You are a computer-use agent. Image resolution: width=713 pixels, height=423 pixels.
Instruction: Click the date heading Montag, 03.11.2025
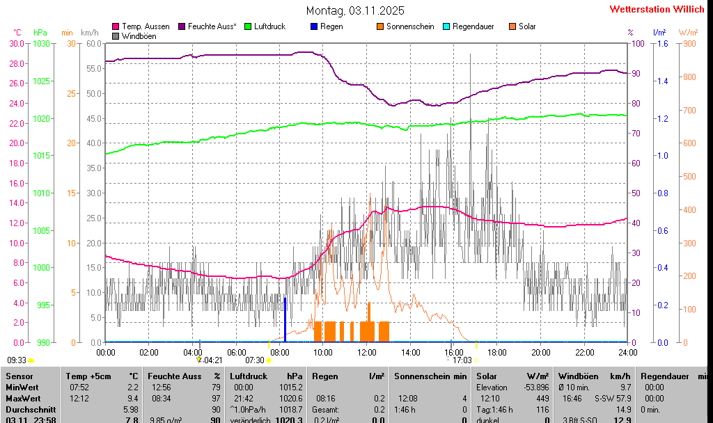click(x=355, y=10)
